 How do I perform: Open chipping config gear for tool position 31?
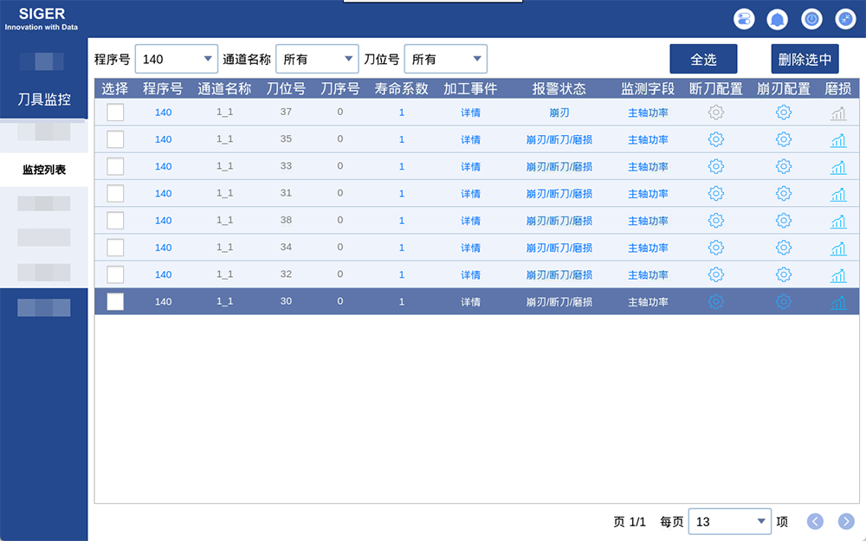783,193
